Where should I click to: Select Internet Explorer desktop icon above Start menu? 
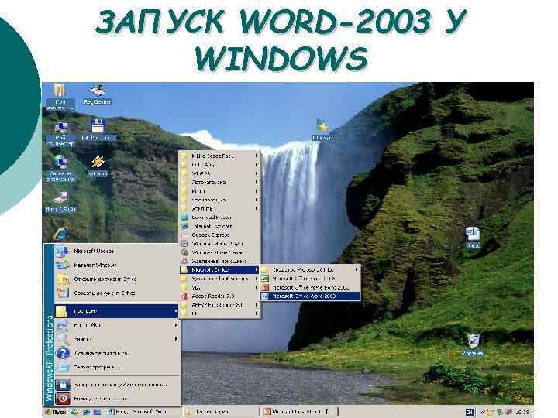(61, 235)
